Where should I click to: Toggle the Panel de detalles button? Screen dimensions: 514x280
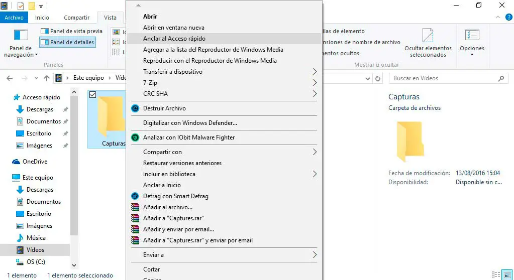pyautogui.click(x=67, y=42)
